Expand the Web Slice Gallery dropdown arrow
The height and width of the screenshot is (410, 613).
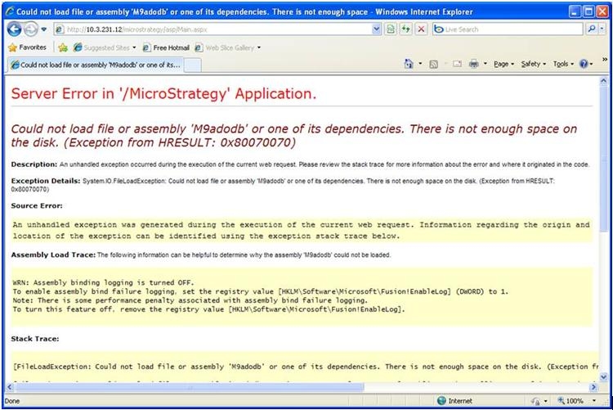(259, 47)
